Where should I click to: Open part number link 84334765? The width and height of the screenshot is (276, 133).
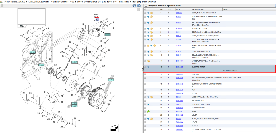(179, 129)
